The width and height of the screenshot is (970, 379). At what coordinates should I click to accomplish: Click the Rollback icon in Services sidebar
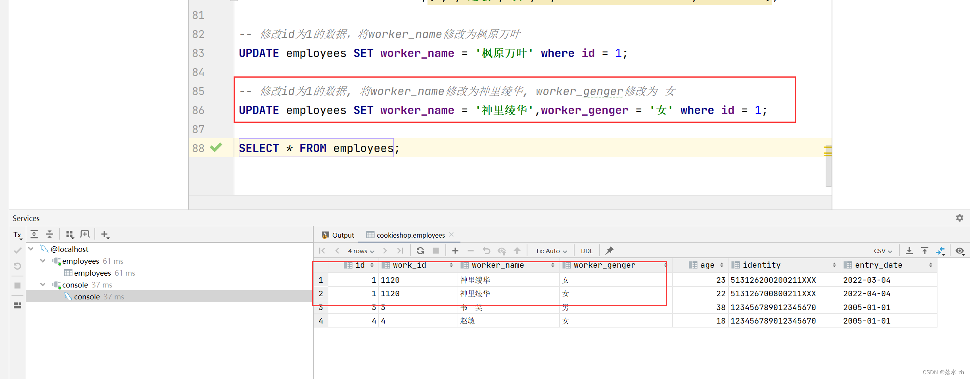pyautogui.click(x=17, y=266)
